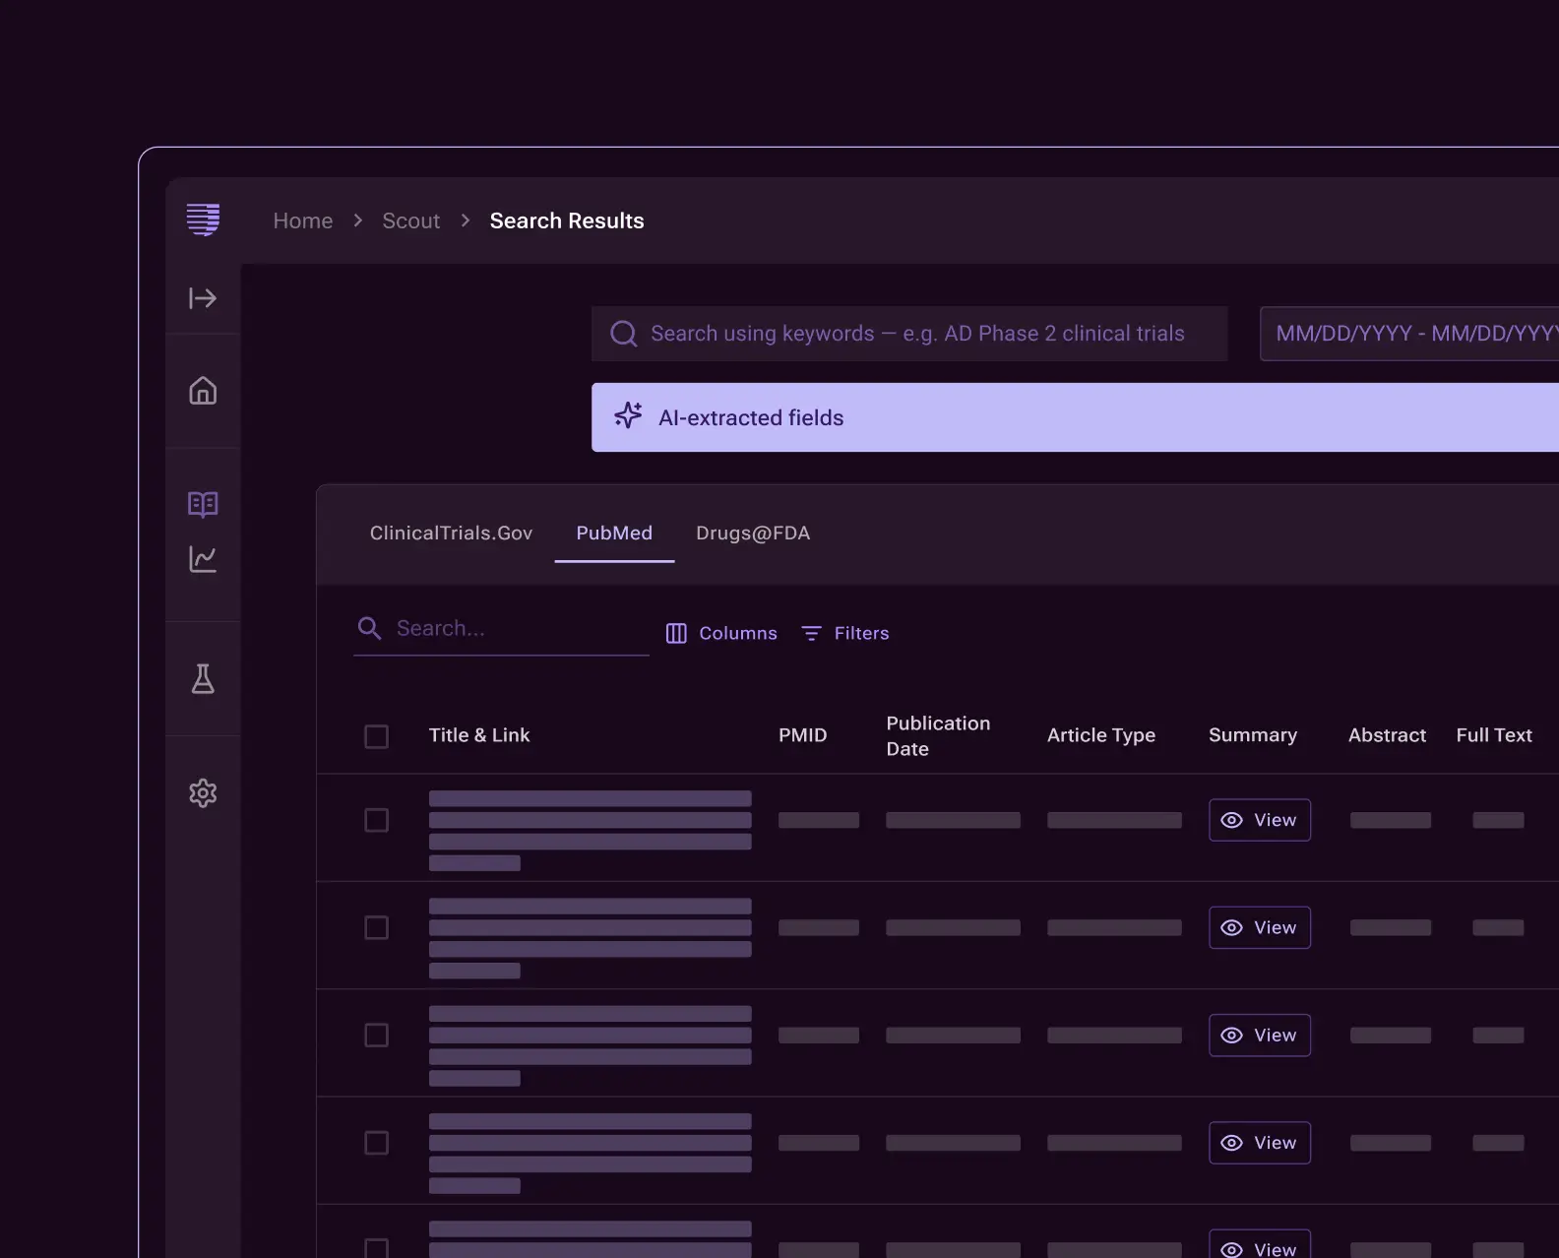Click the Title & Link column header

coord(479,735)
